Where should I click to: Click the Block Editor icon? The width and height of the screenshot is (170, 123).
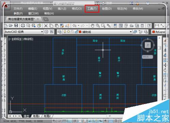point(67,26)
